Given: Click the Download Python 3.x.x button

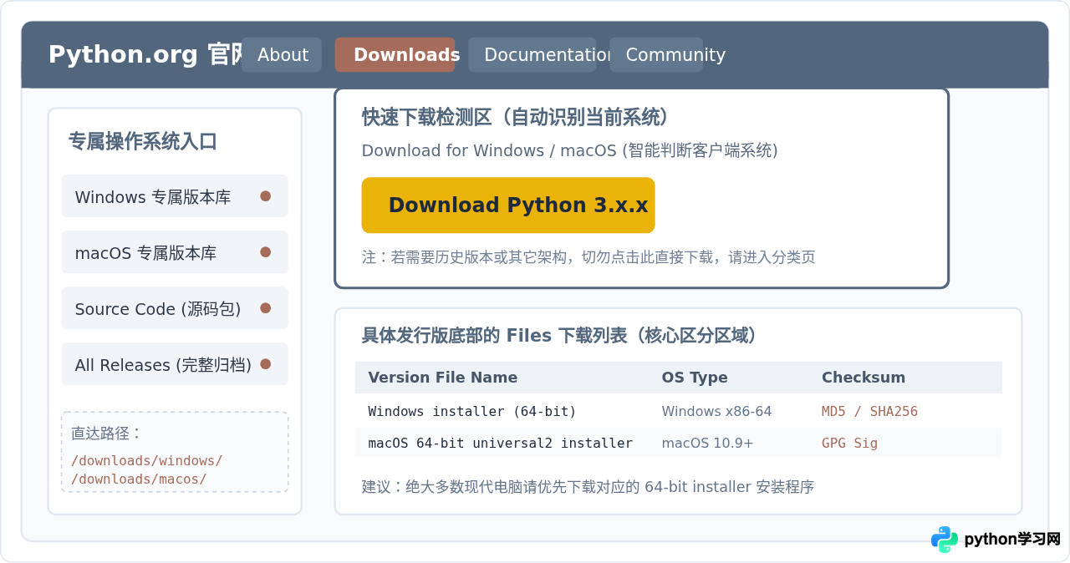Looking at the screenshot, I should pos(508,205).
